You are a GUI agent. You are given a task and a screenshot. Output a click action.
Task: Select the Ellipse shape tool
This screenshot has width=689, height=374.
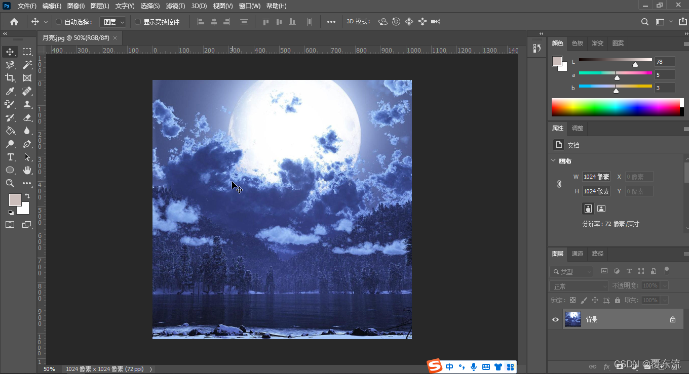[x=10, y=170]
